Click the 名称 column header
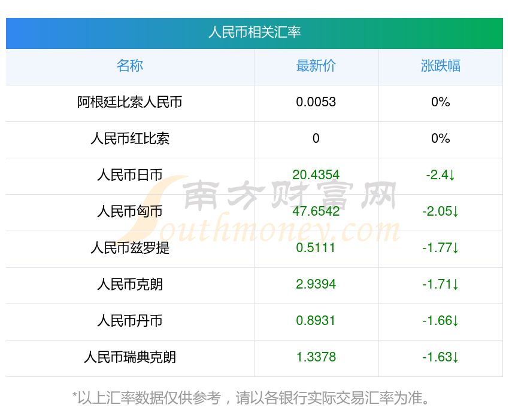509x417 pixels. pos(130,66)
